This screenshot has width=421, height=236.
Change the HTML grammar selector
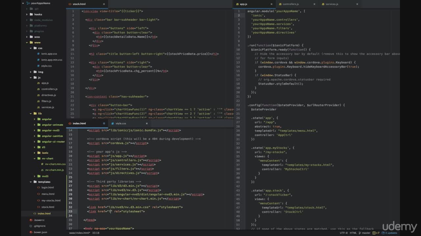[x=353, y=233]
